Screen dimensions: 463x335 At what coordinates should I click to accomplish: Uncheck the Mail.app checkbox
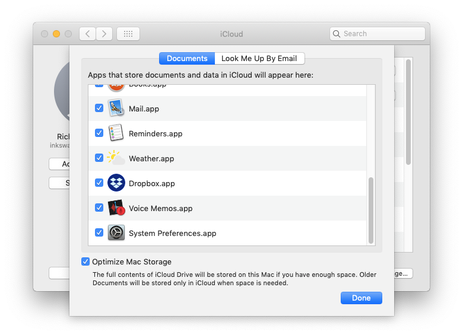pyautogui.click(x=99, y=108)
